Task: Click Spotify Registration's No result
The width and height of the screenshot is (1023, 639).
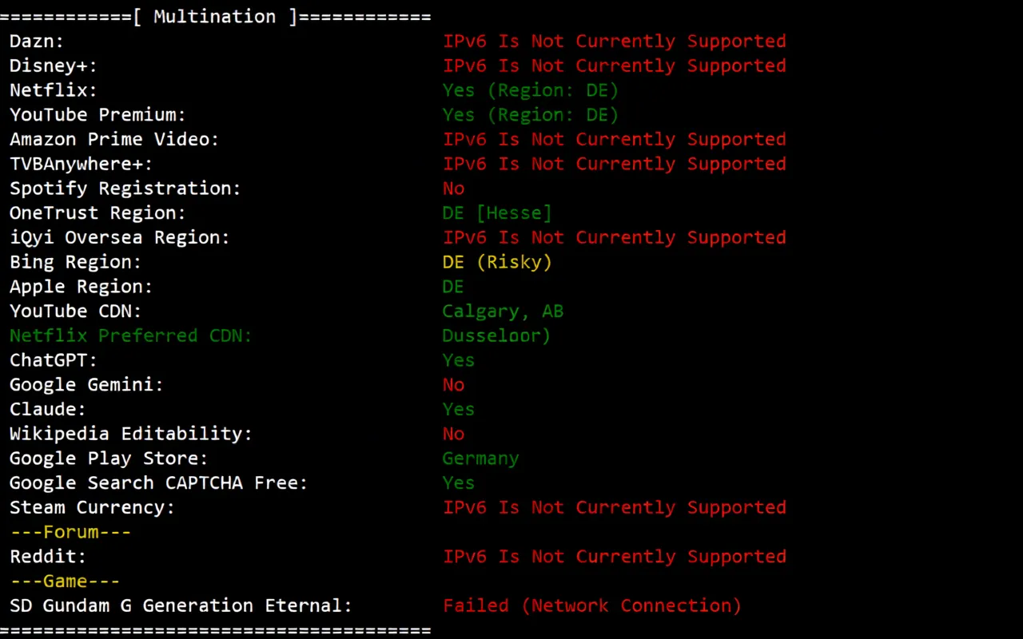Action: click(x=453, y=189)
